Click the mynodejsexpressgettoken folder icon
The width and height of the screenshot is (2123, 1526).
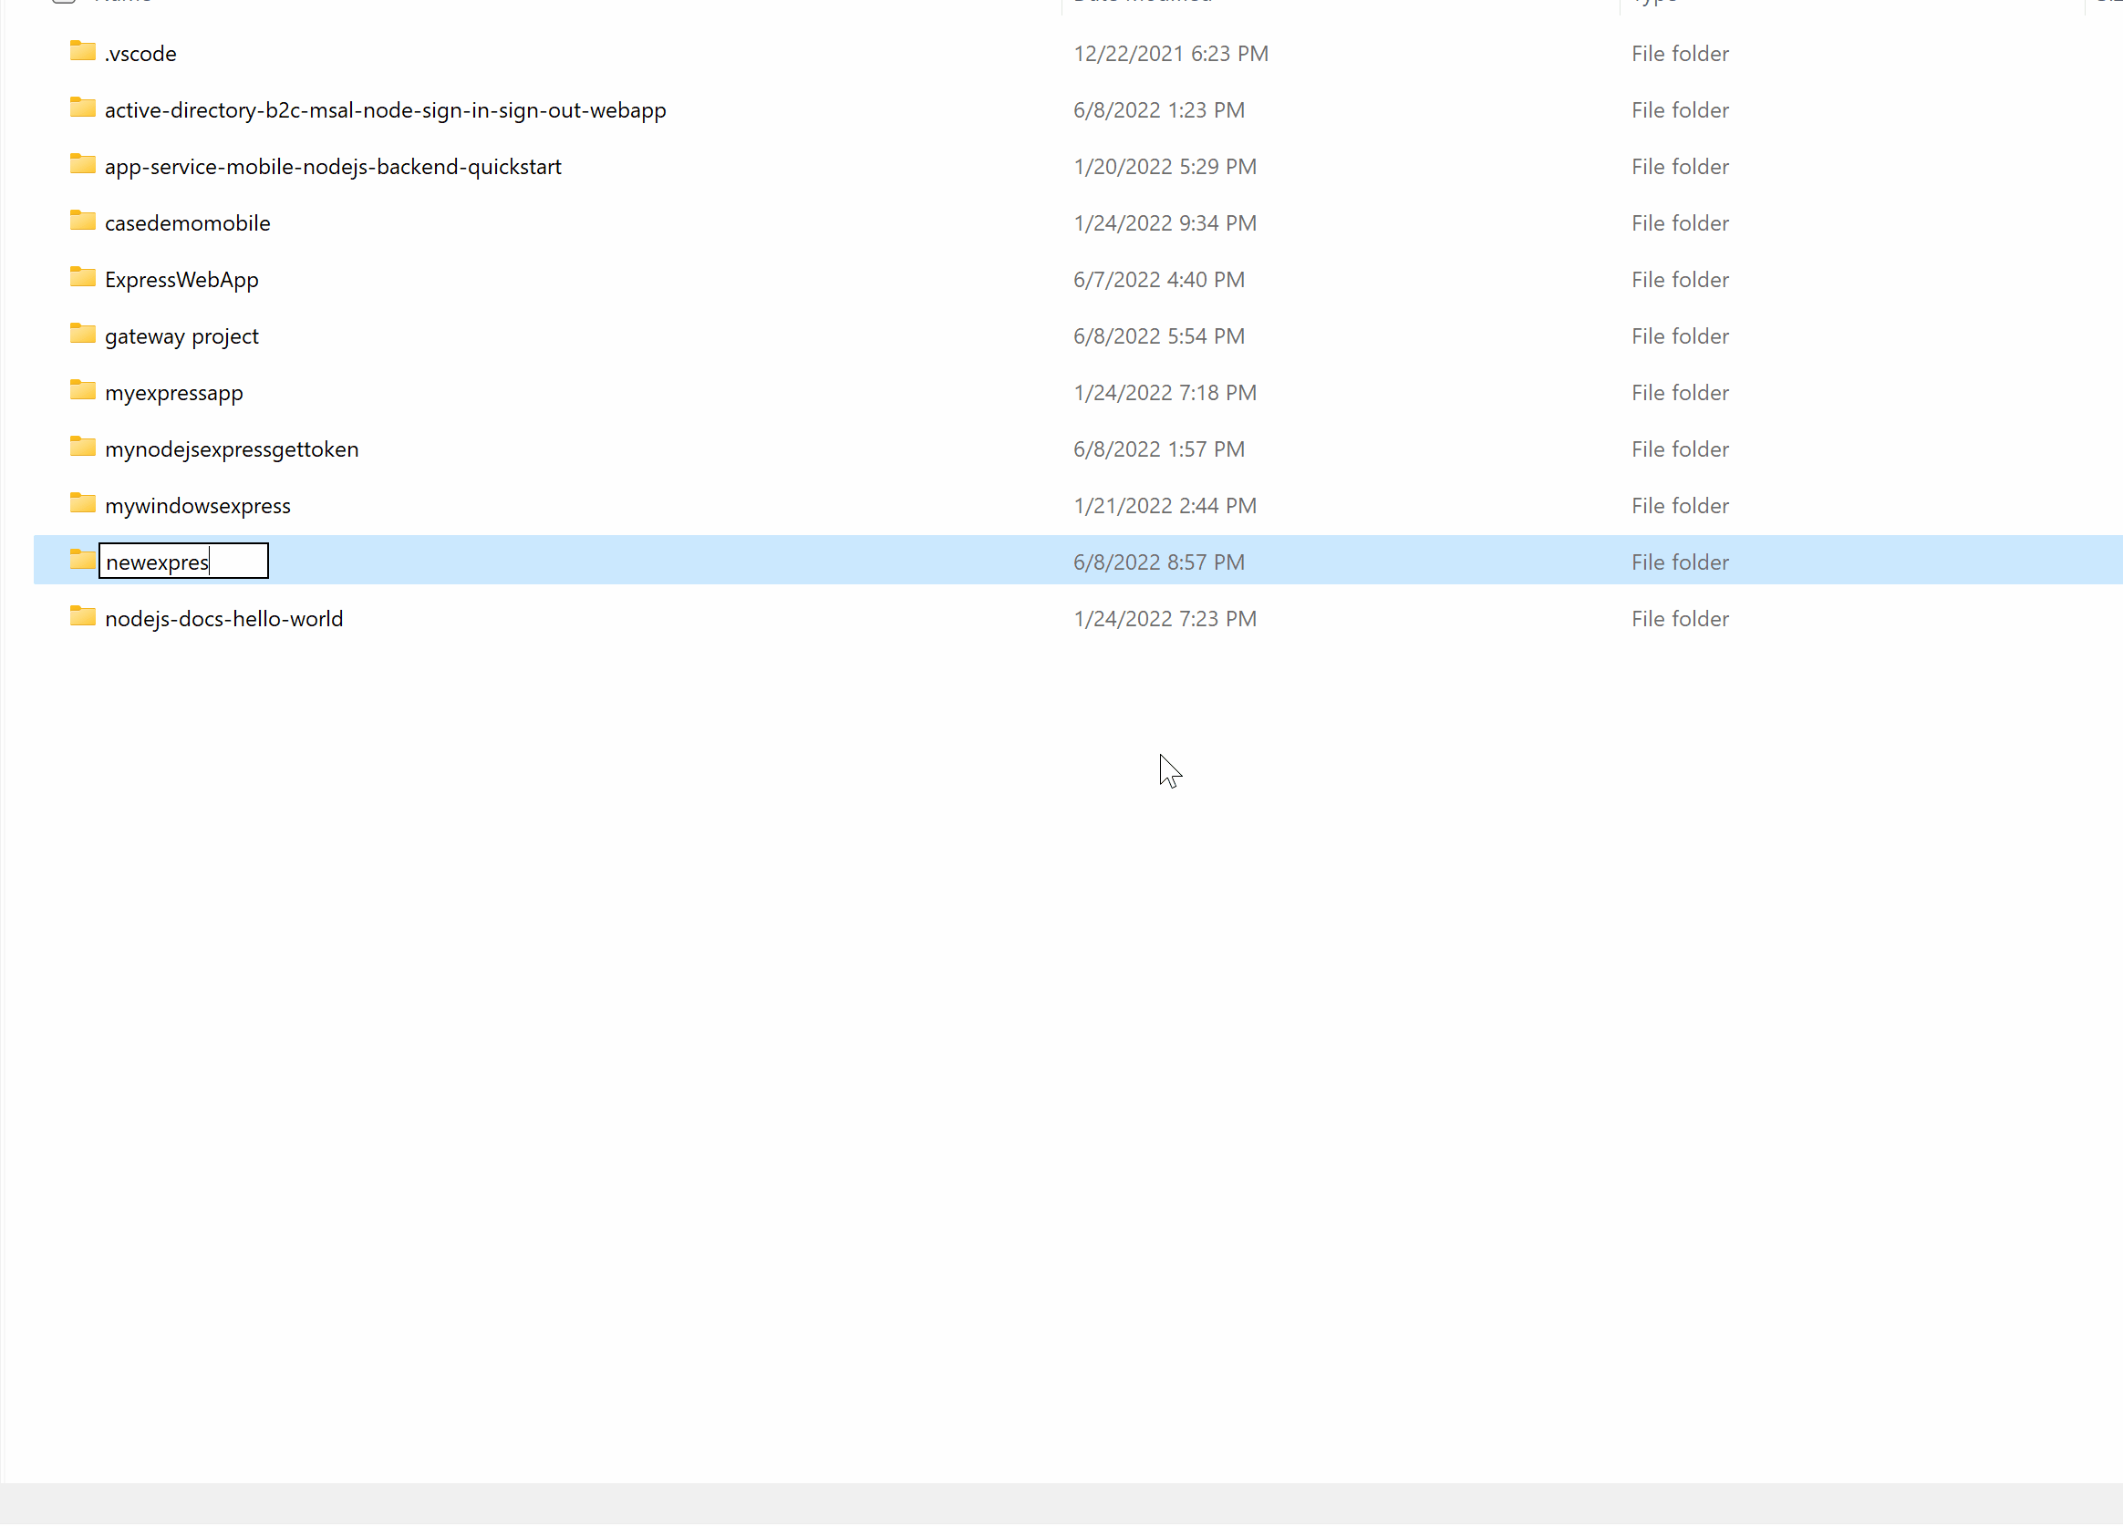pyautogui.click(x=82, y=449)
